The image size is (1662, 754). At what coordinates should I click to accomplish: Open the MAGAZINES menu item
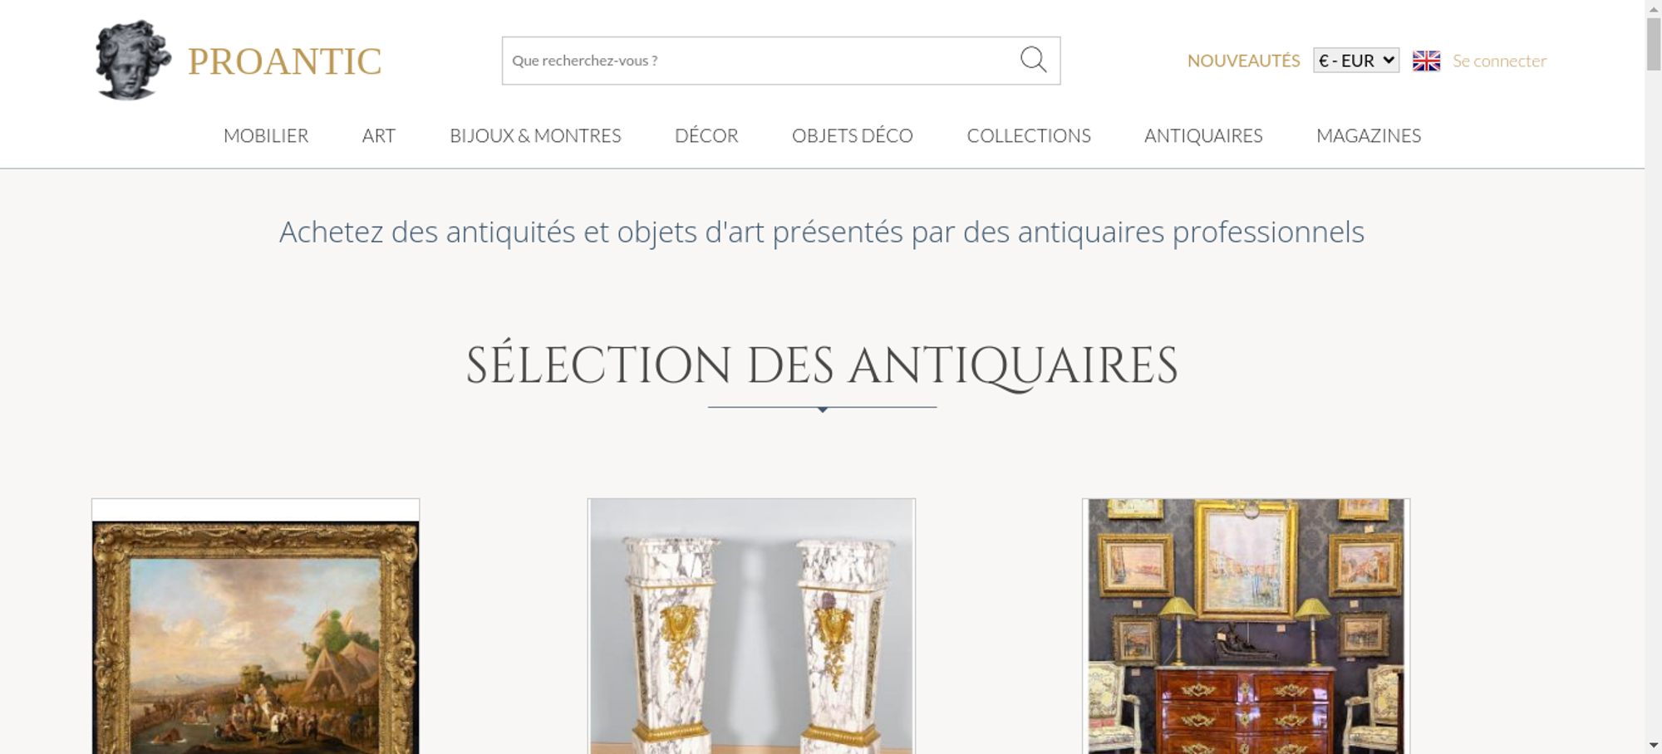coord(1369,135)
